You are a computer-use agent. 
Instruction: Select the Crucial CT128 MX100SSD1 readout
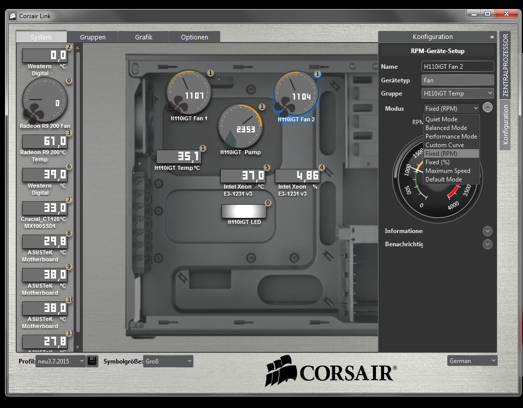coord(45,208)
